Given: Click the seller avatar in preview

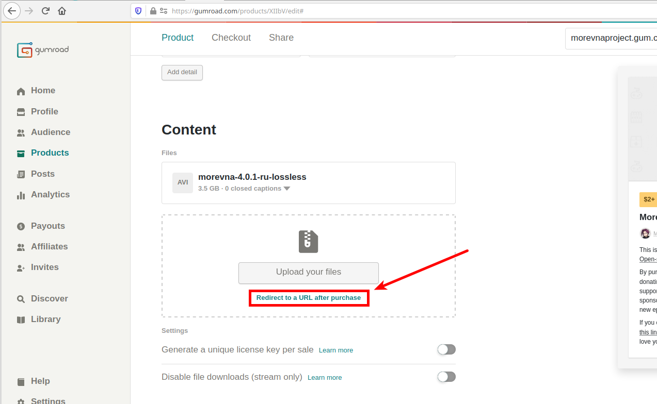Looking at the screenshot, I should point(645,233).
